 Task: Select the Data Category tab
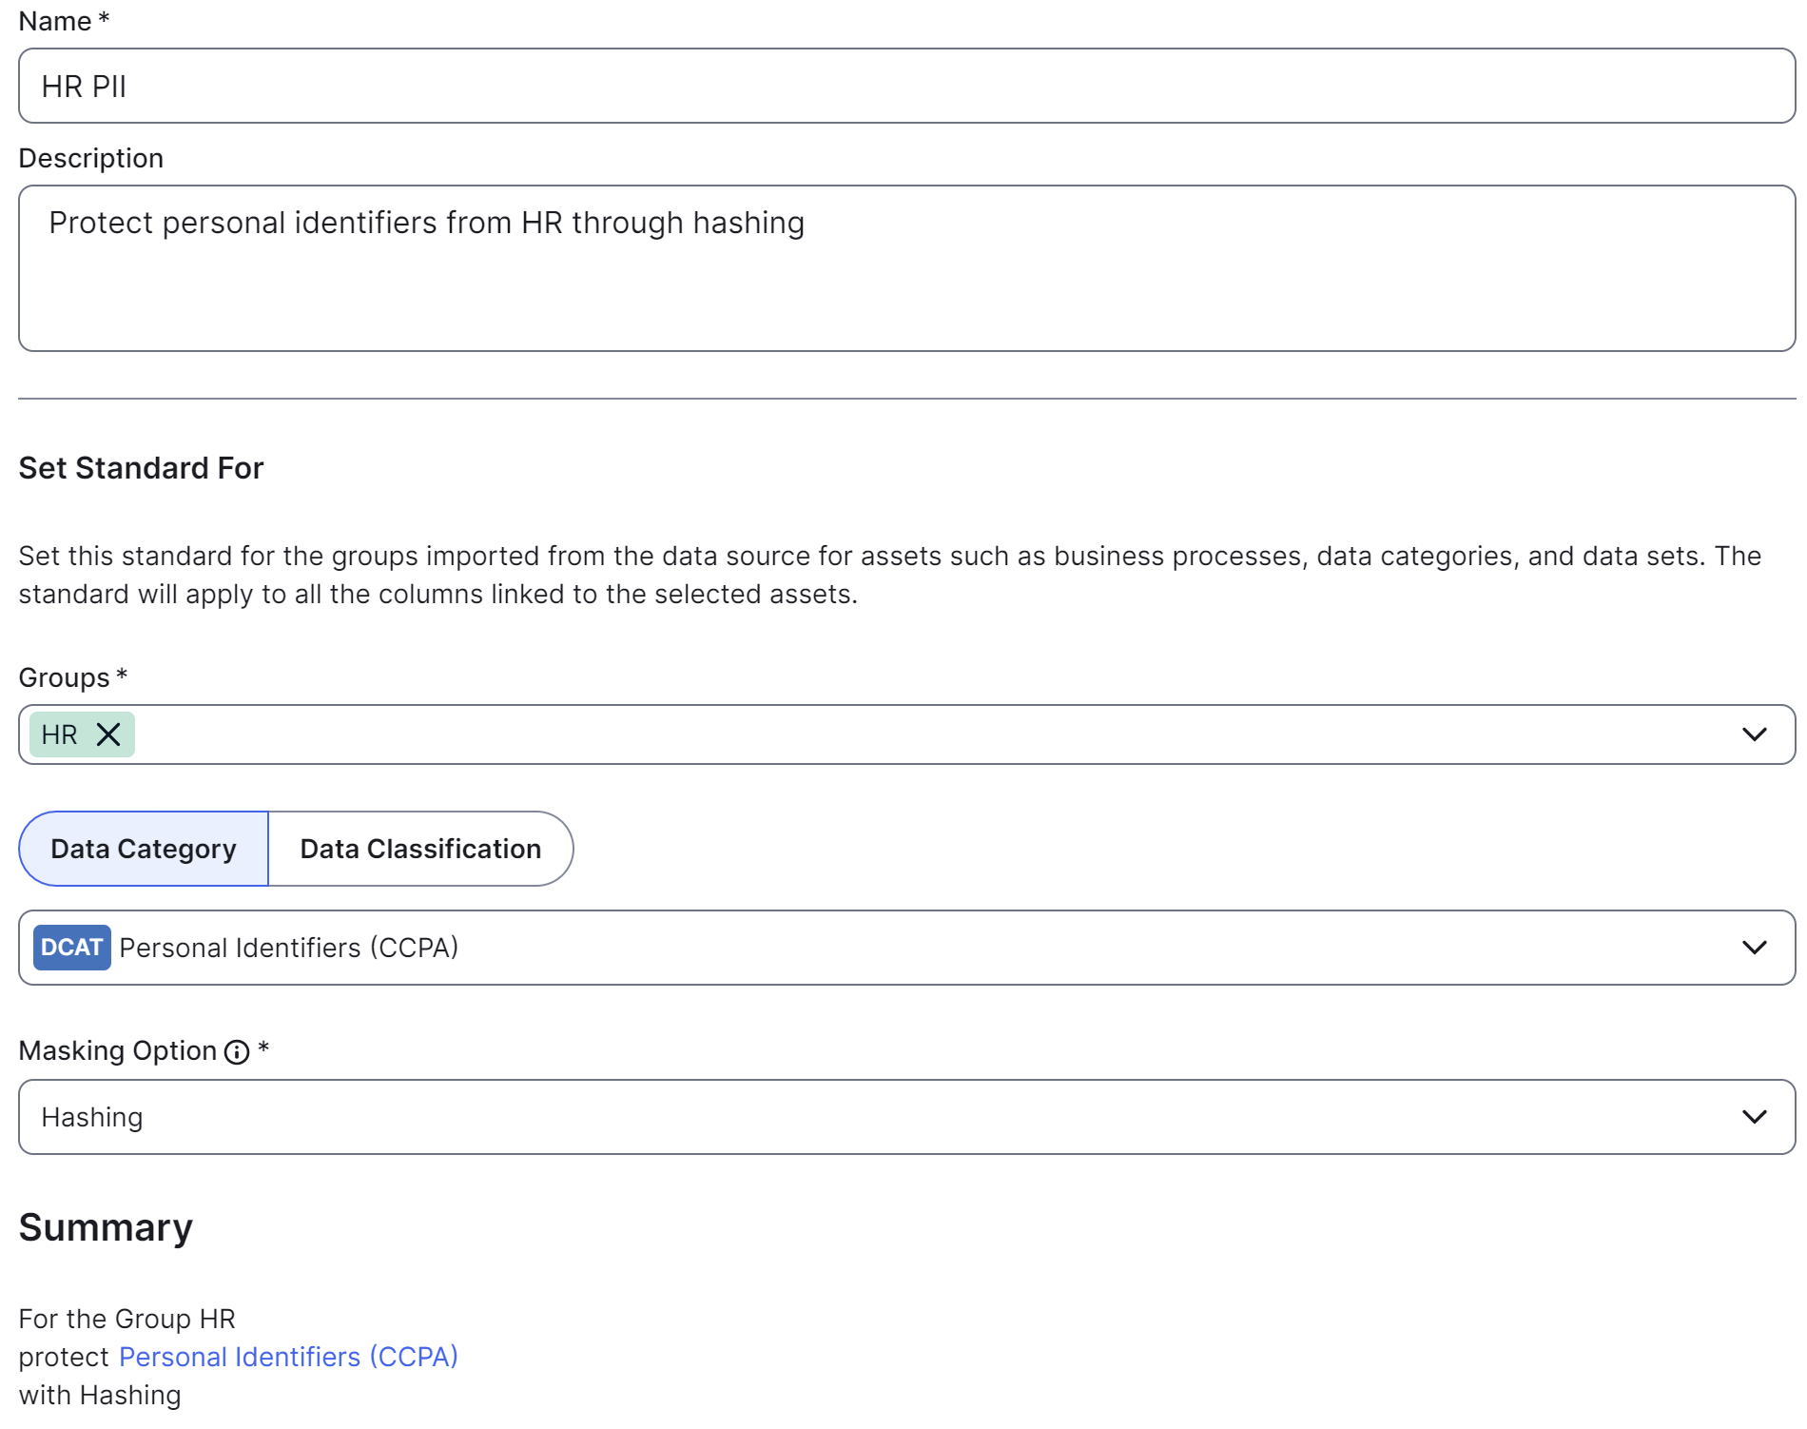(143, 848)
